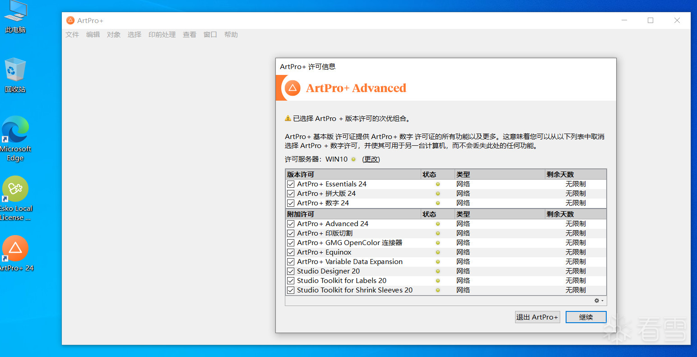Viewport: 697px width, 357px height.
Task: Open the 此电脑 desktop icon
Action: point(15,17)
